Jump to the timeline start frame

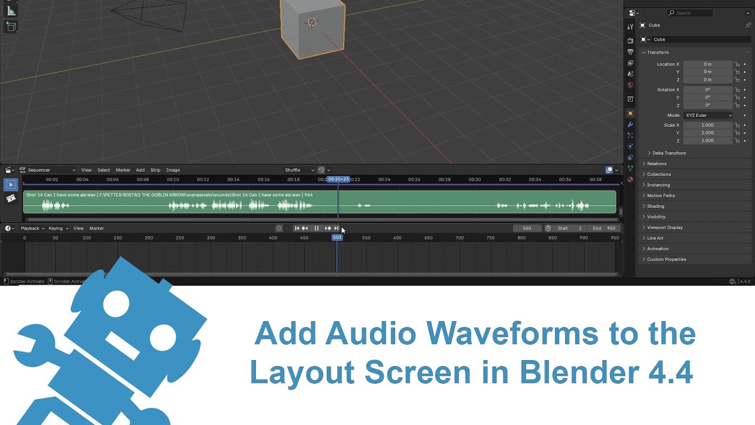pos(297,228)
